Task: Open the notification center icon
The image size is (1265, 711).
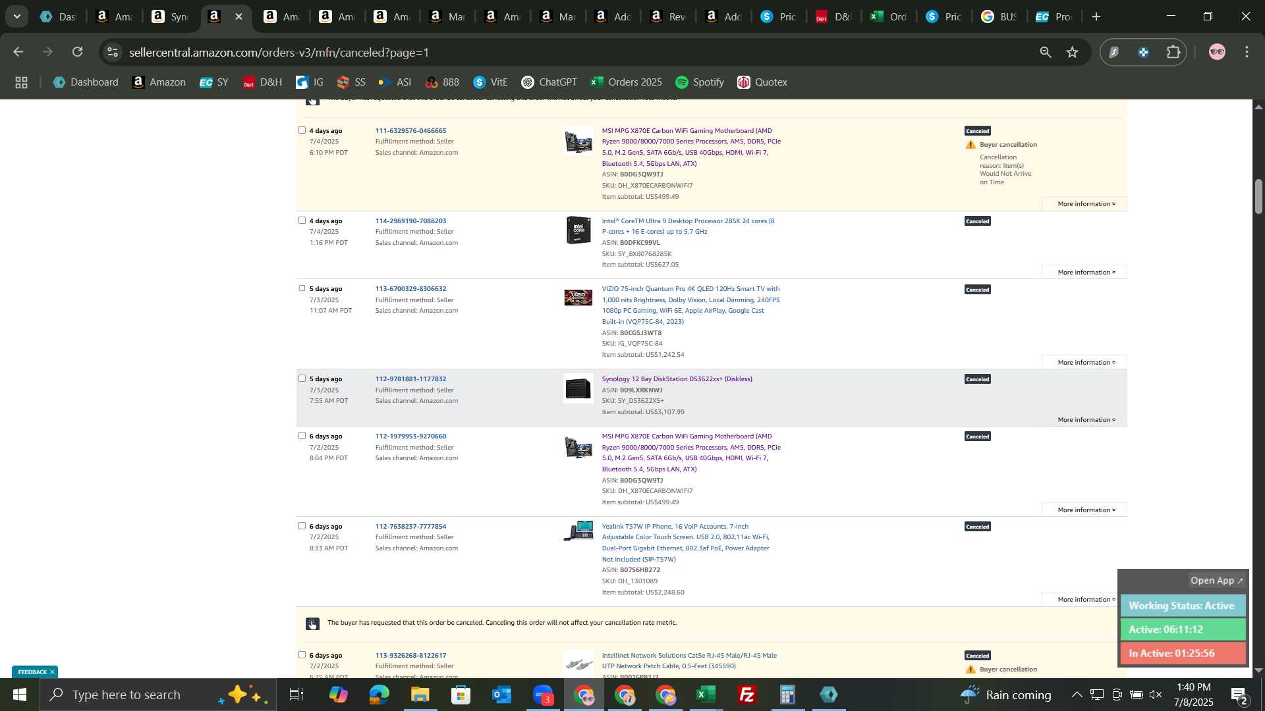Action: click(x=1239, y=695)
